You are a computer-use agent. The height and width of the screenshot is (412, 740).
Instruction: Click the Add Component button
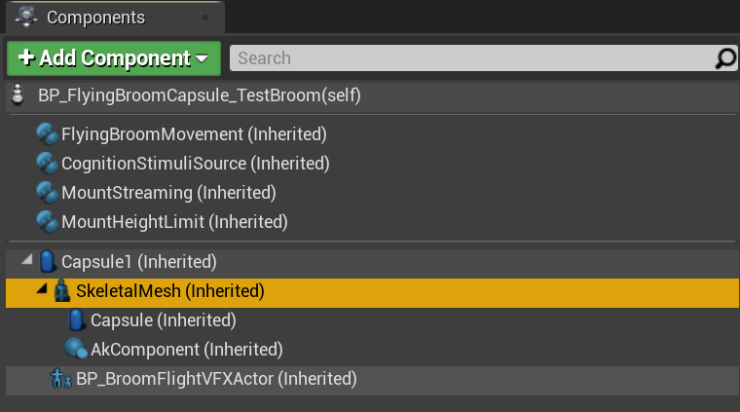[x=114, y=58]
